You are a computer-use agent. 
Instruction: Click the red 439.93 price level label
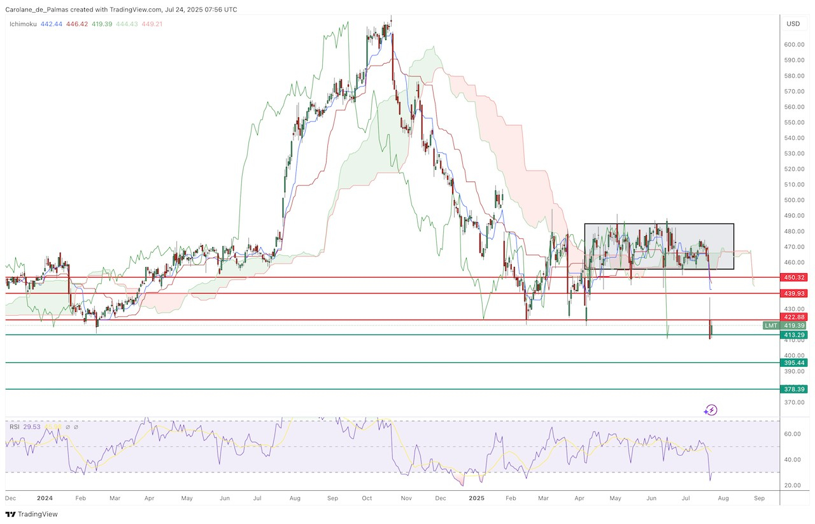point(795,294)
